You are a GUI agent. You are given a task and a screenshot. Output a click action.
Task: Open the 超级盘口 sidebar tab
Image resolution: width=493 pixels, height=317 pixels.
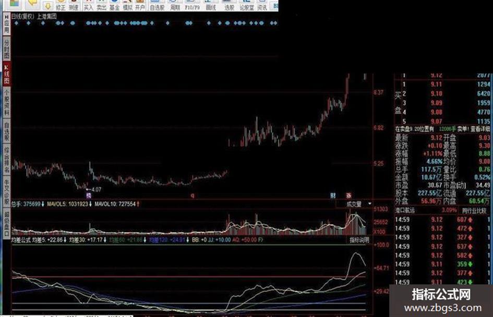coord(6,223)
